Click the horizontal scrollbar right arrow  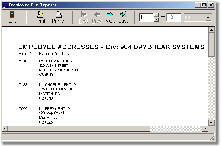coord(205,129)
